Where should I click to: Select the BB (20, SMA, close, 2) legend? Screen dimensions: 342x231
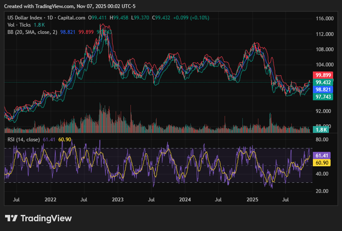(32, 32)
